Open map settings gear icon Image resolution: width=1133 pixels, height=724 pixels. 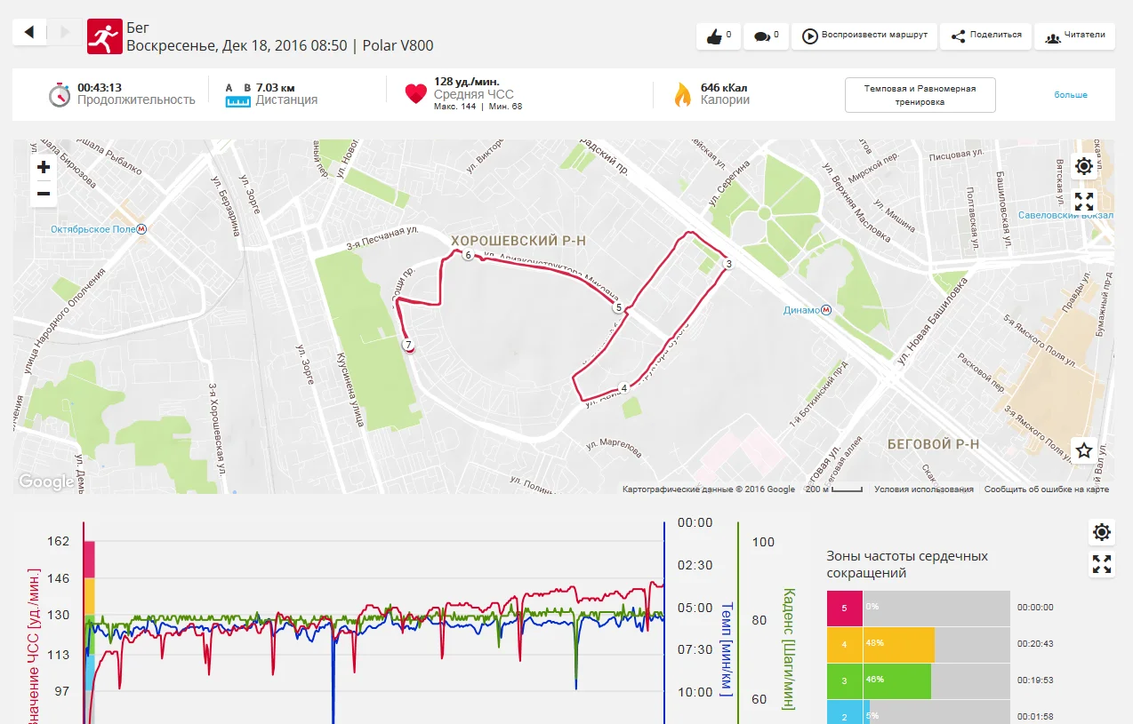1083,166
